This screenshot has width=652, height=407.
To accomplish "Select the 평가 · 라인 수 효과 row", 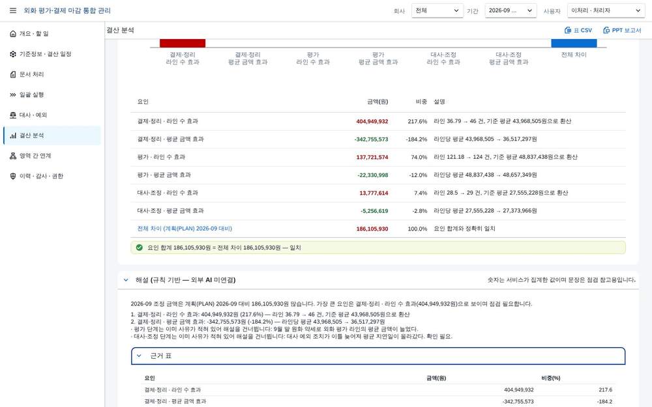I will tap(378, 157).
